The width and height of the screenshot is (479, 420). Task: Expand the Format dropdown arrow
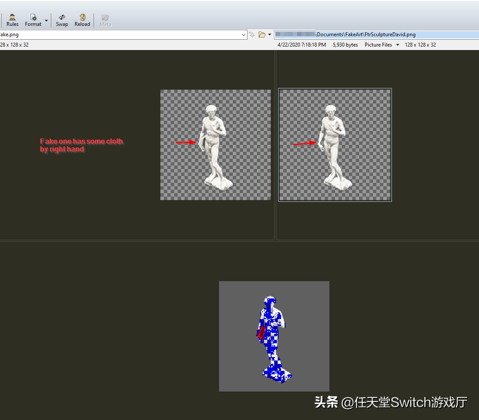(x=47, y=20)
